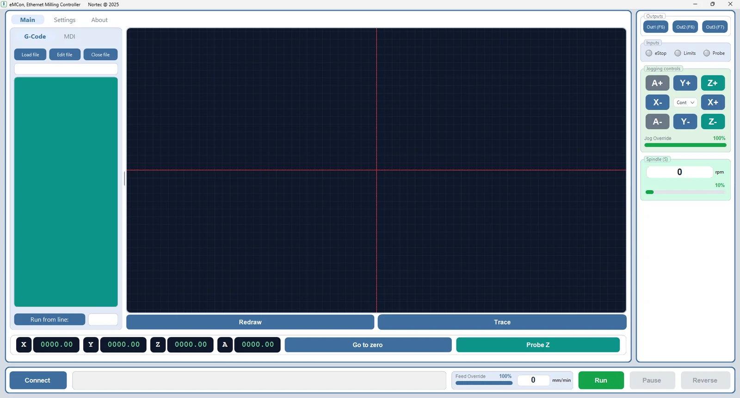Click the green G-code listing area

tap(66, 192)
